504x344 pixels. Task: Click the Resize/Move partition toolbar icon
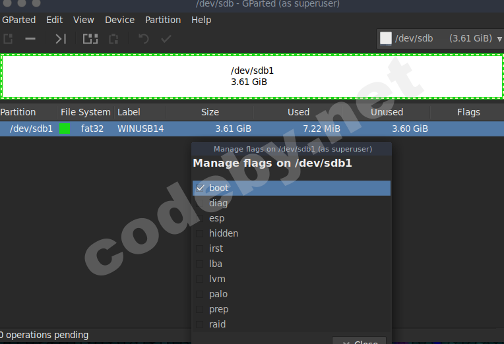click(x=61, y=39)
